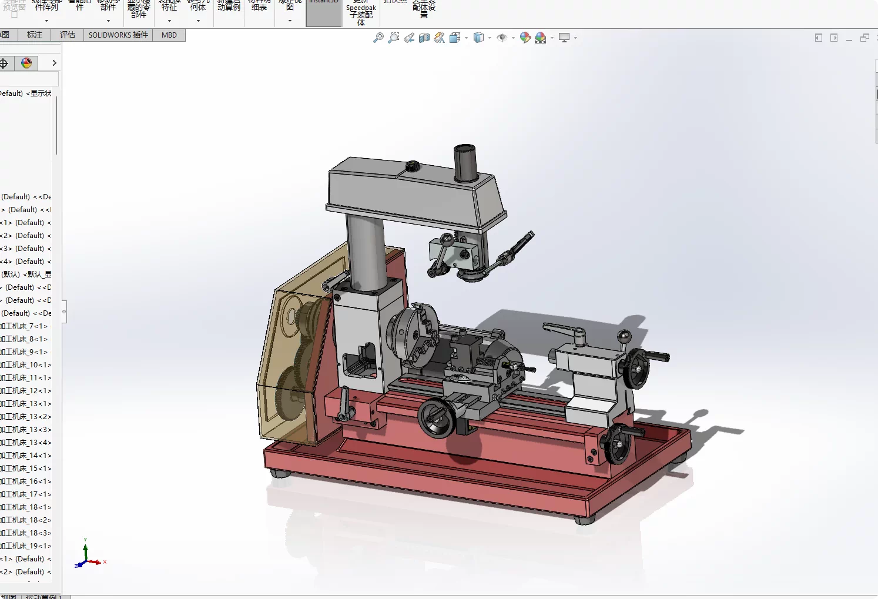Viewport: 878px width, 599px height.
Task: Select tree item 加工机床_11<1>
Action: point(25,378)
